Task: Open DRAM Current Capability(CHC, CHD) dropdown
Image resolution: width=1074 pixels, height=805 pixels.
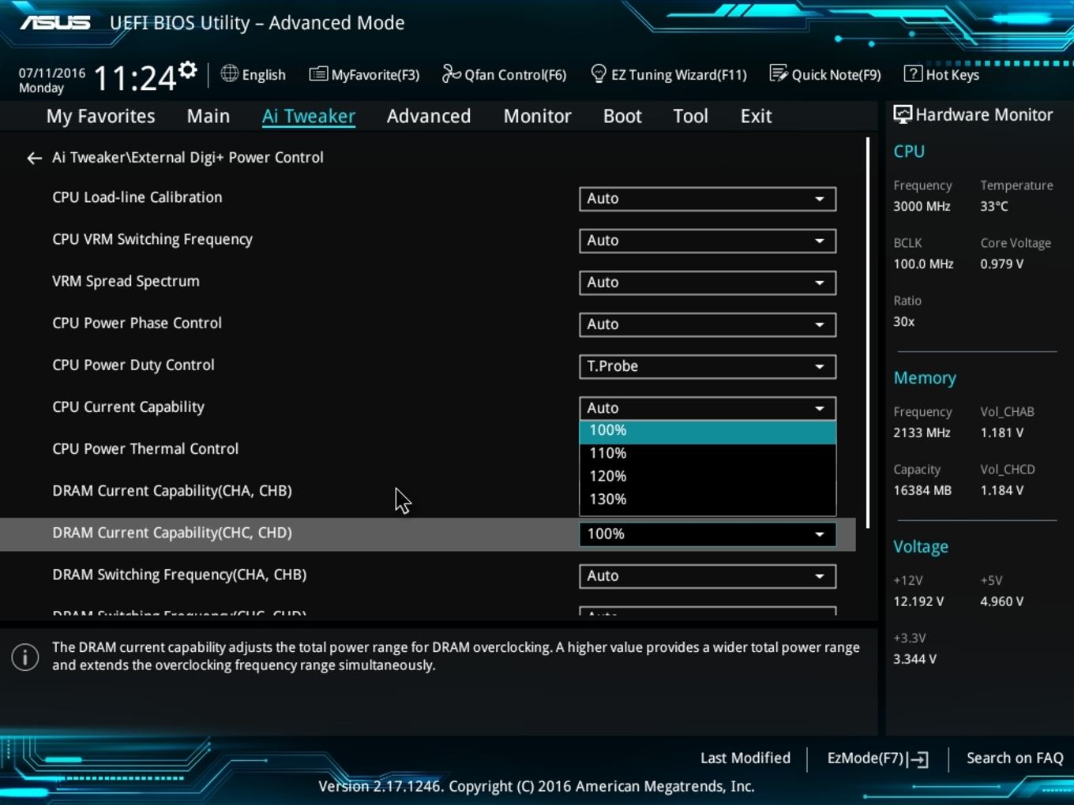Action: (708, 534)
